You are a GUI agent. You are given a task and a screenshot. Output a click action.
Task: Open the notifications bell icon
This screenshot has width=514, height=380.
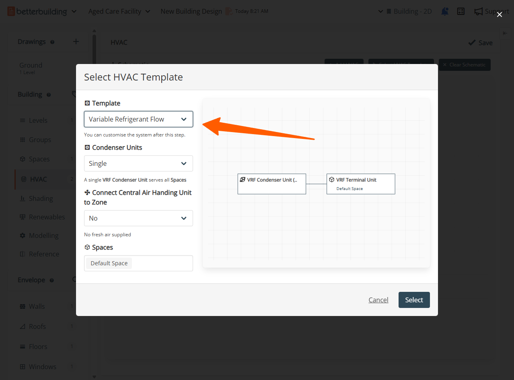(445, 11)
